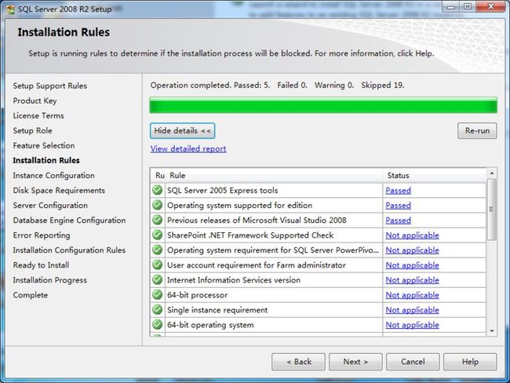Select Feature Selection step in sidebar
510x383 pixels.
coord(44,146)
